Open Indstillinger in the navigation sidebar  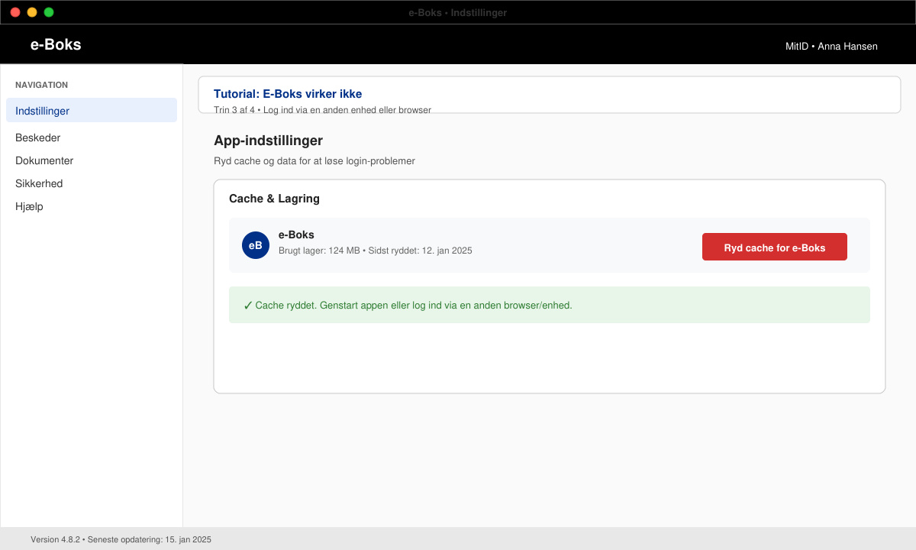tap(92, 110)
